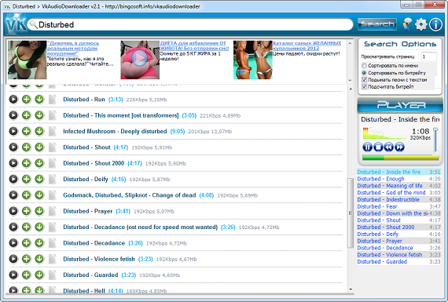This screenshot has height=302, width=448.
Task: Select sort by bitrate radio button
Action: click(x=364, y=73)
